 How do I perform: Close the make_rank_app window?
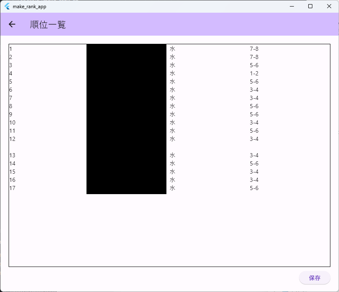[329, 6]
